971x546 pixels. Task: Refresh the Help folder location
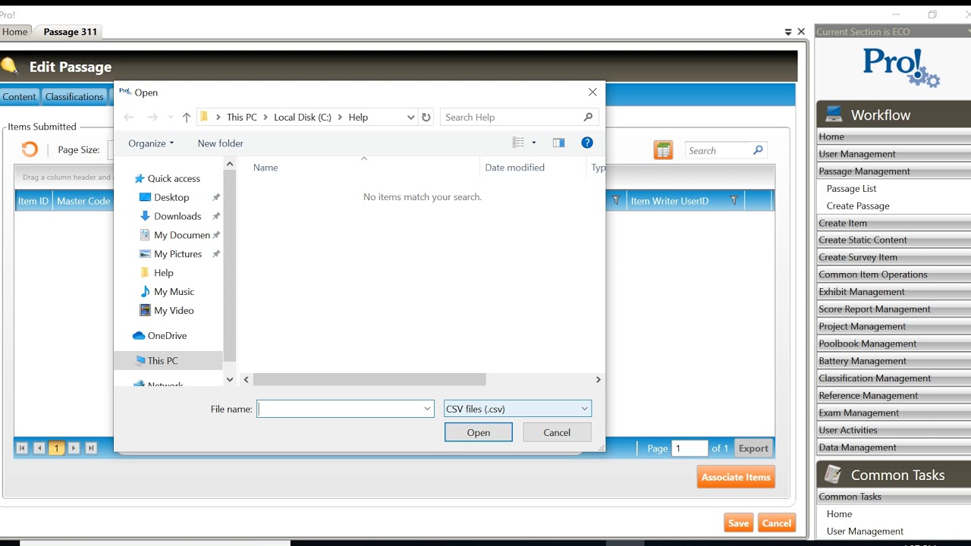point(426,117)
